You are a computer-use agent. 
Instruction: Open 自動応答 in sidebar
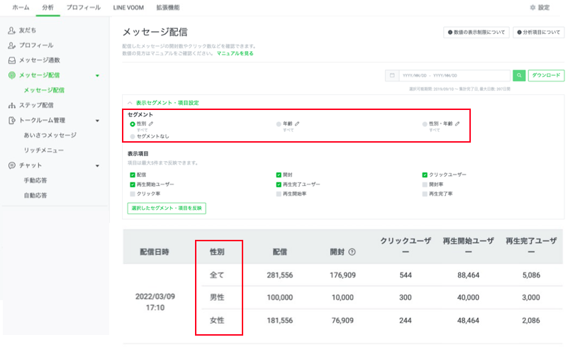click(x=35, y=195)
